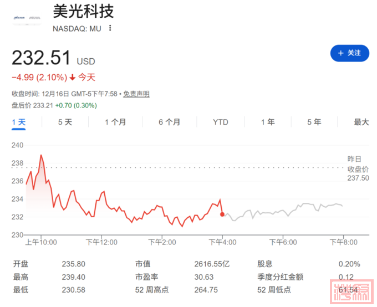
Task: Select the 1 天 time range tab
Action: (x=19, y=122)
